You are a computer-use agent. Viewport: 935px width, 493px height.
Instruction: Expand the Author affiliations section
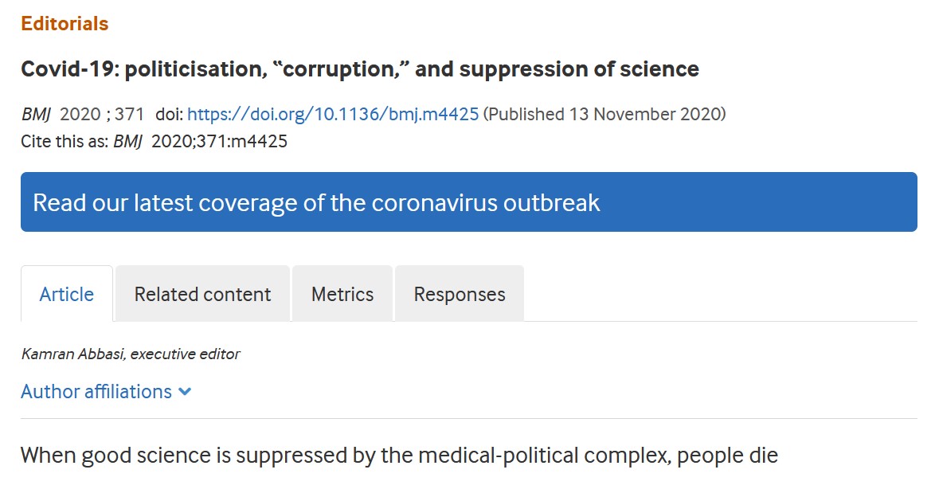(96, 392)
